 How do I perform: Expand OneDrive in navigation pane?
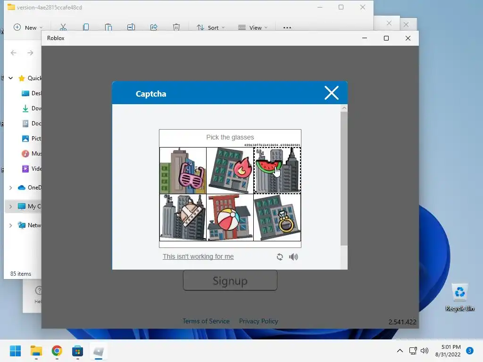pyautogui.click(x=11, y=188)
